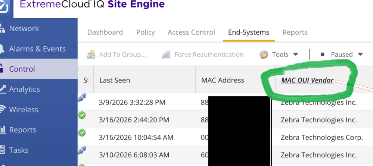Open the Access Control tab
This screenshot has height=166, width=373.
coord(191,32)
